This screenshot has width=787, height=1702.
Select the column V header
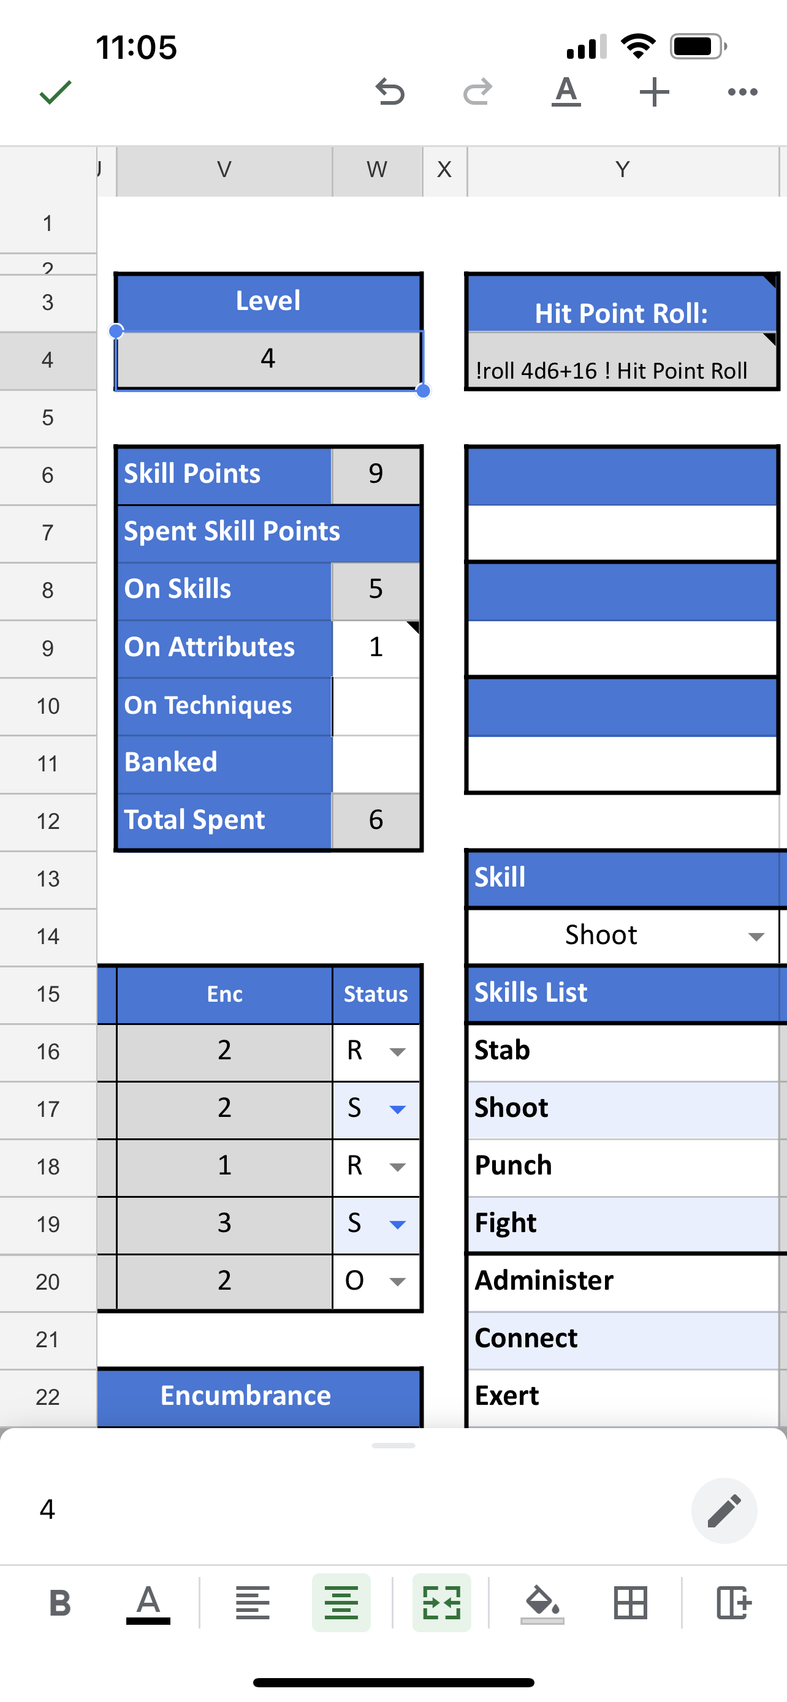click(x=224, y=170)
